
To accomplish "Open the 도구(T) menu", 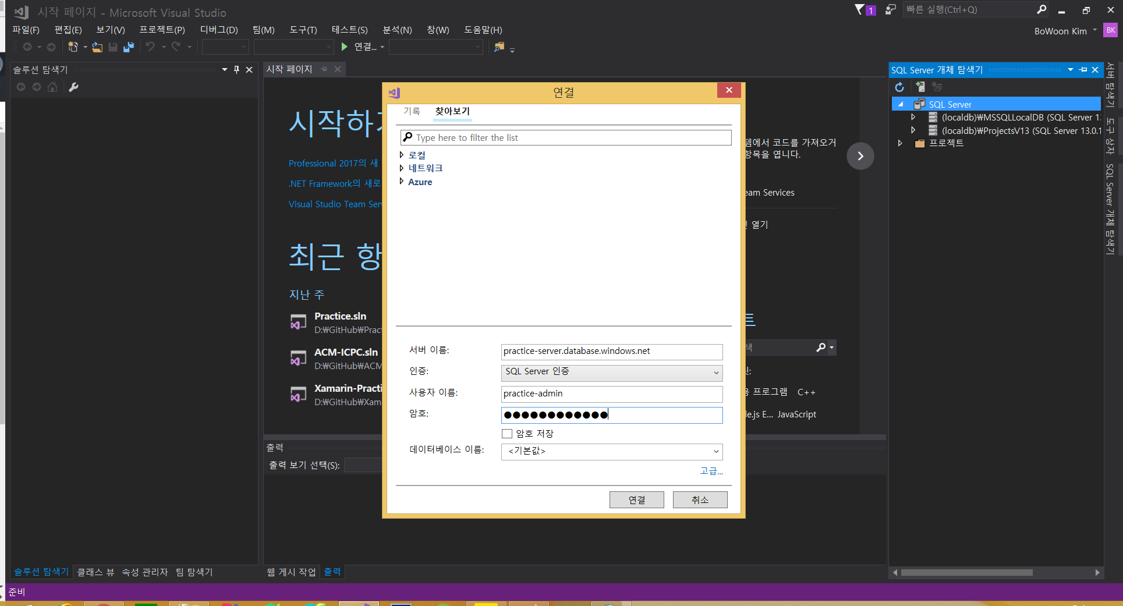I will coord(303,30).
